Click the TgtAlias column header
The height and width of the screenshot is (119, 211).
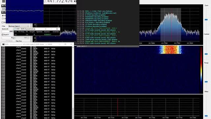[39, 32]
